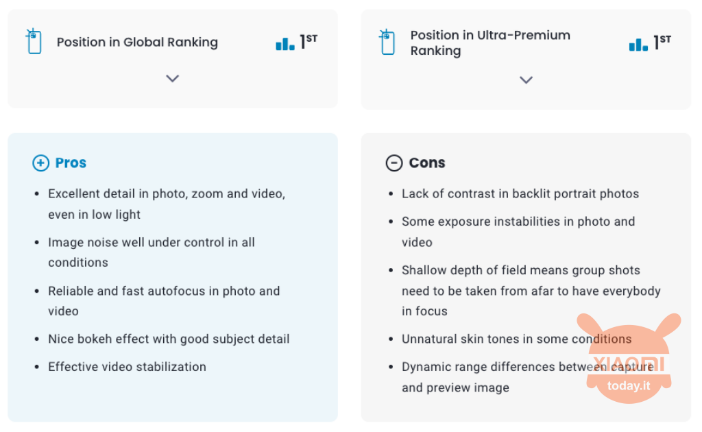Click the plus circle icon next to Pros
This screenshot has height=432, width=702.
point(40,163)
